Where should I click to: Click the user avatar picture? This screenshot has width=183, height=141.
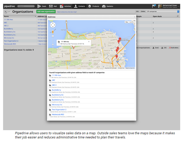(x=160, y=6)
